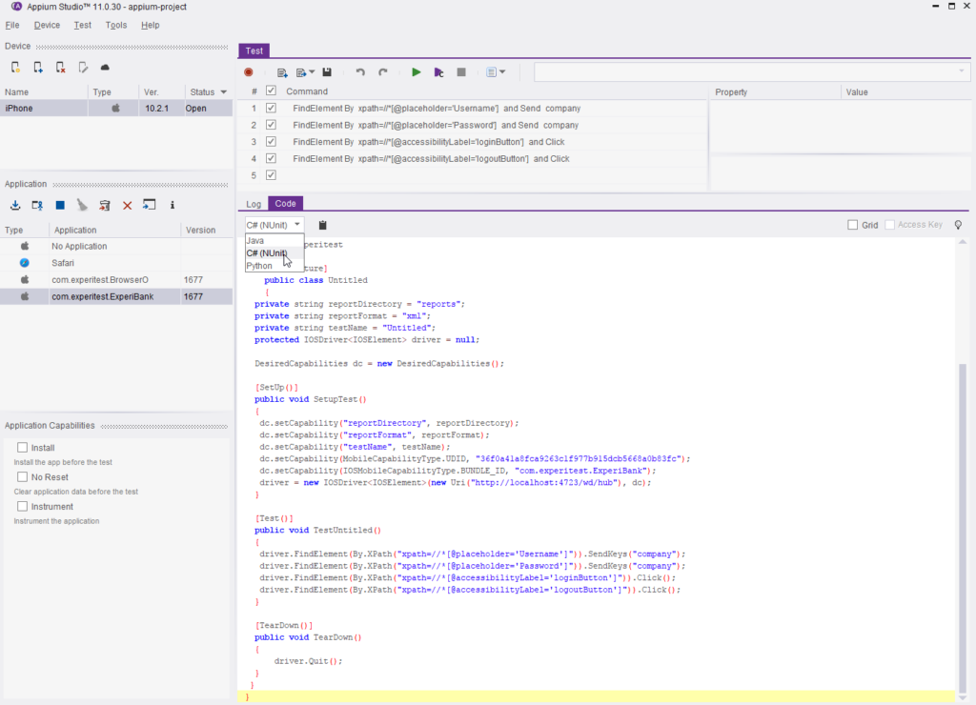976x705 pixels.
Task: Stop the running test with the stop icon
Action: [x=461, y=71]
